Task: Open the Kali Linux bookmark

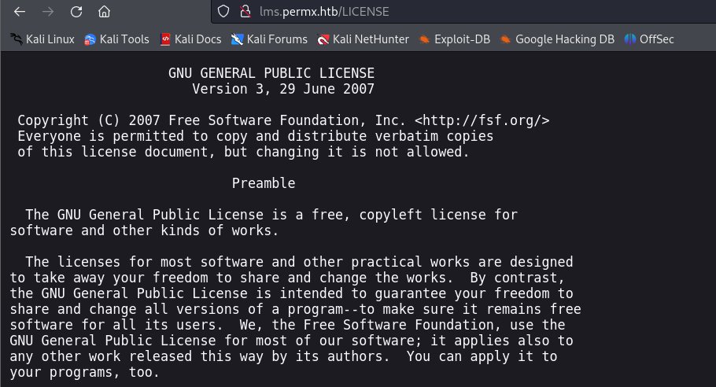Action: [x=42, y=39]
